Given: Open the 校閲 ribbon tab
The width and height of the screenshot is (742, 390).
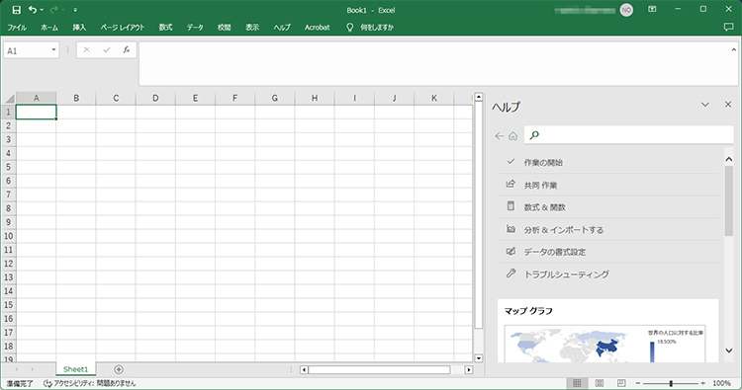Looking at the screenshot, I should (225, 28).
